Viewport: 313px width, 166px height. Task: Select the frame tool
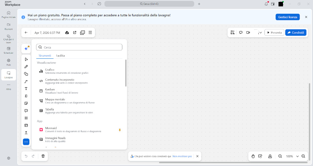click(26, 118)
